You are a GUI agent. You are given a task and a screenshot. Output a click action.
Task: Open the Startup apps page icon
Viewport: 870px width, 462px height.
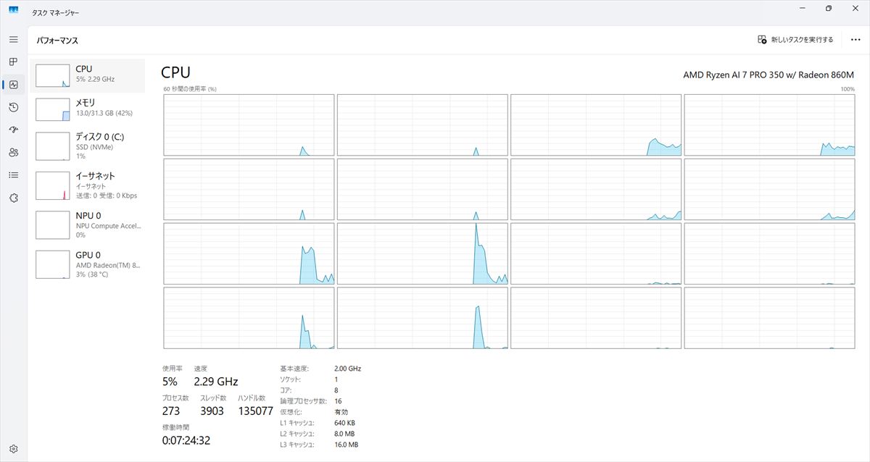[x=13, y=130]
